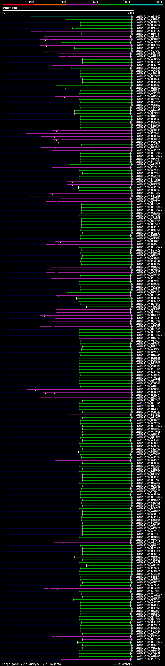Open UniRef100_B9XVU0 entry

click(x=148, y=127)
